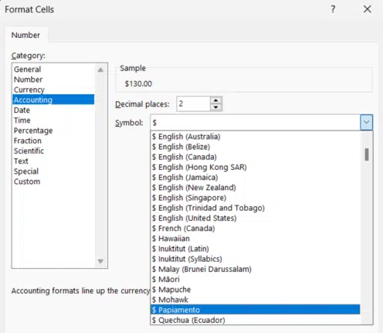Pick $ English (Australia) from list
This screenshot has width=383, height=333.
pos(186,137)
